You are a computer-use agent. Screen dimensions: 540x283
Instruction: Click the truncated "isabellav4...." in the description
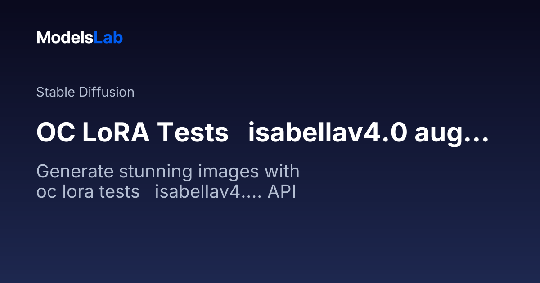[x=209, y=192]
